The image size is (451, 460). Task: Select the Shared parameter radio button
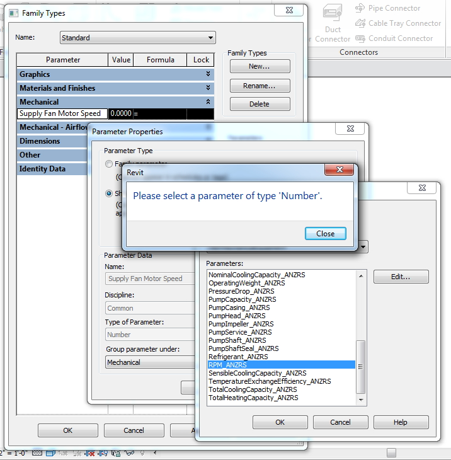tap(109, 193)
